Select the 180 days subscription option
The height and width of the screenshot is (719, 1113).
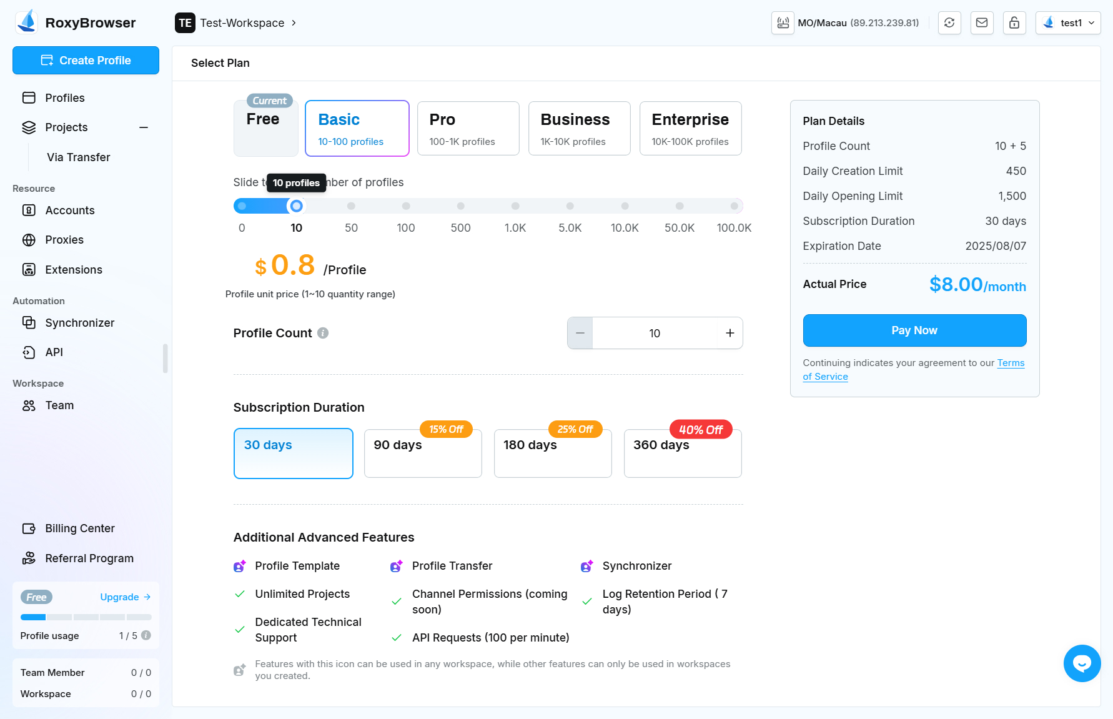(553, 453)
